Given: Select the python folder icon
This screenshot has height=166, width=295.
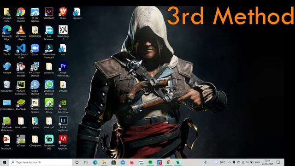Looking at the screenshot, I should click(x=35, y=123).
